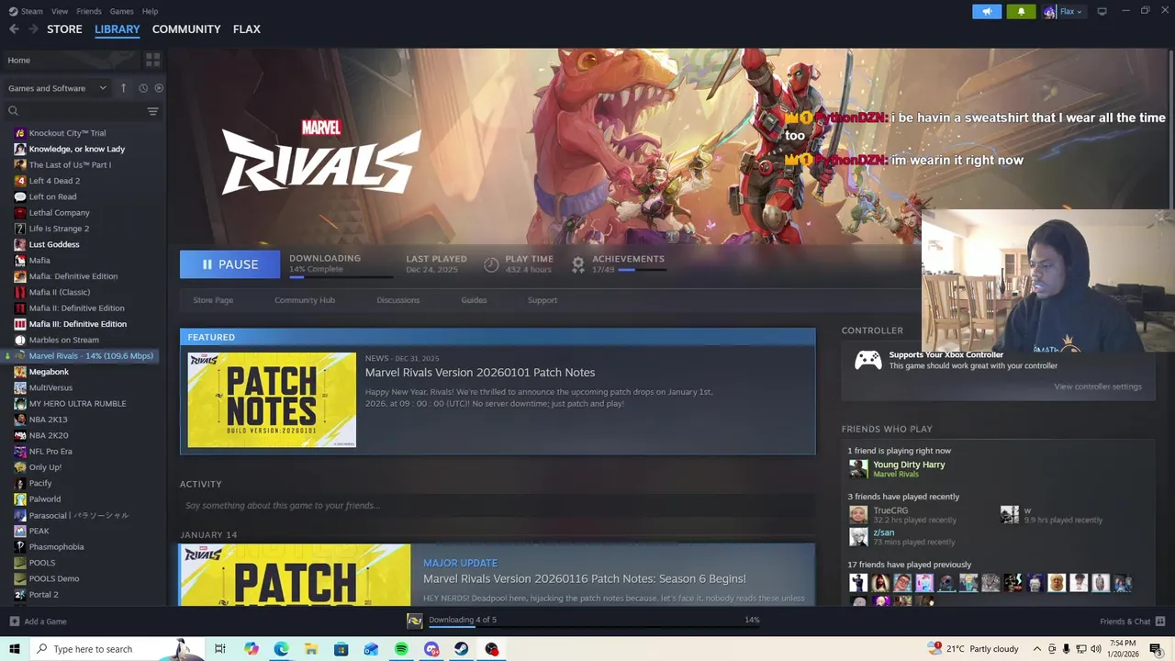Screen dimensions: 1175x661
Task: Open the View menu
Action: coord(60,11)
